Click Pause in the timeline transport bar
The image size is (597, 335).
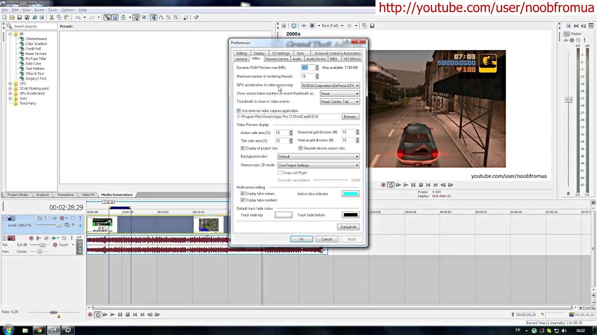(x=120, y=315)
